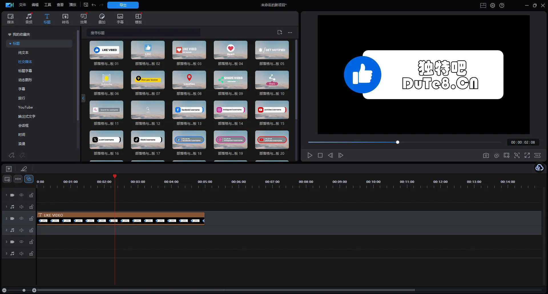
Task: Lock video track 1
Action: 31,195
